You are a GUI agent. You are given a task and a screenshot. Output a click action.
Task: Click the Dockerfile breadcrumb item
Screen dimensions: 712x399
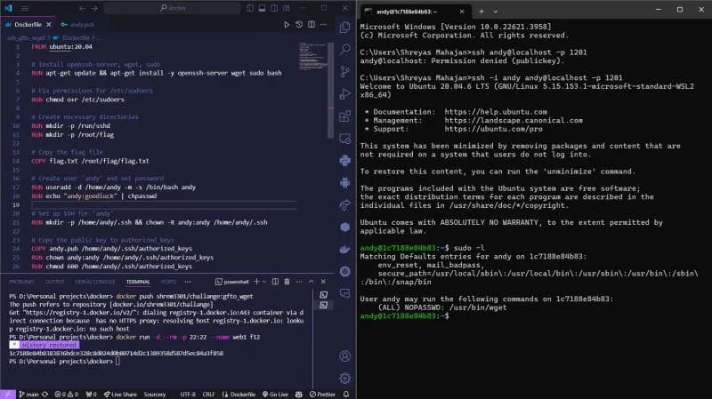pyautogui.click(x=75, y=38)
